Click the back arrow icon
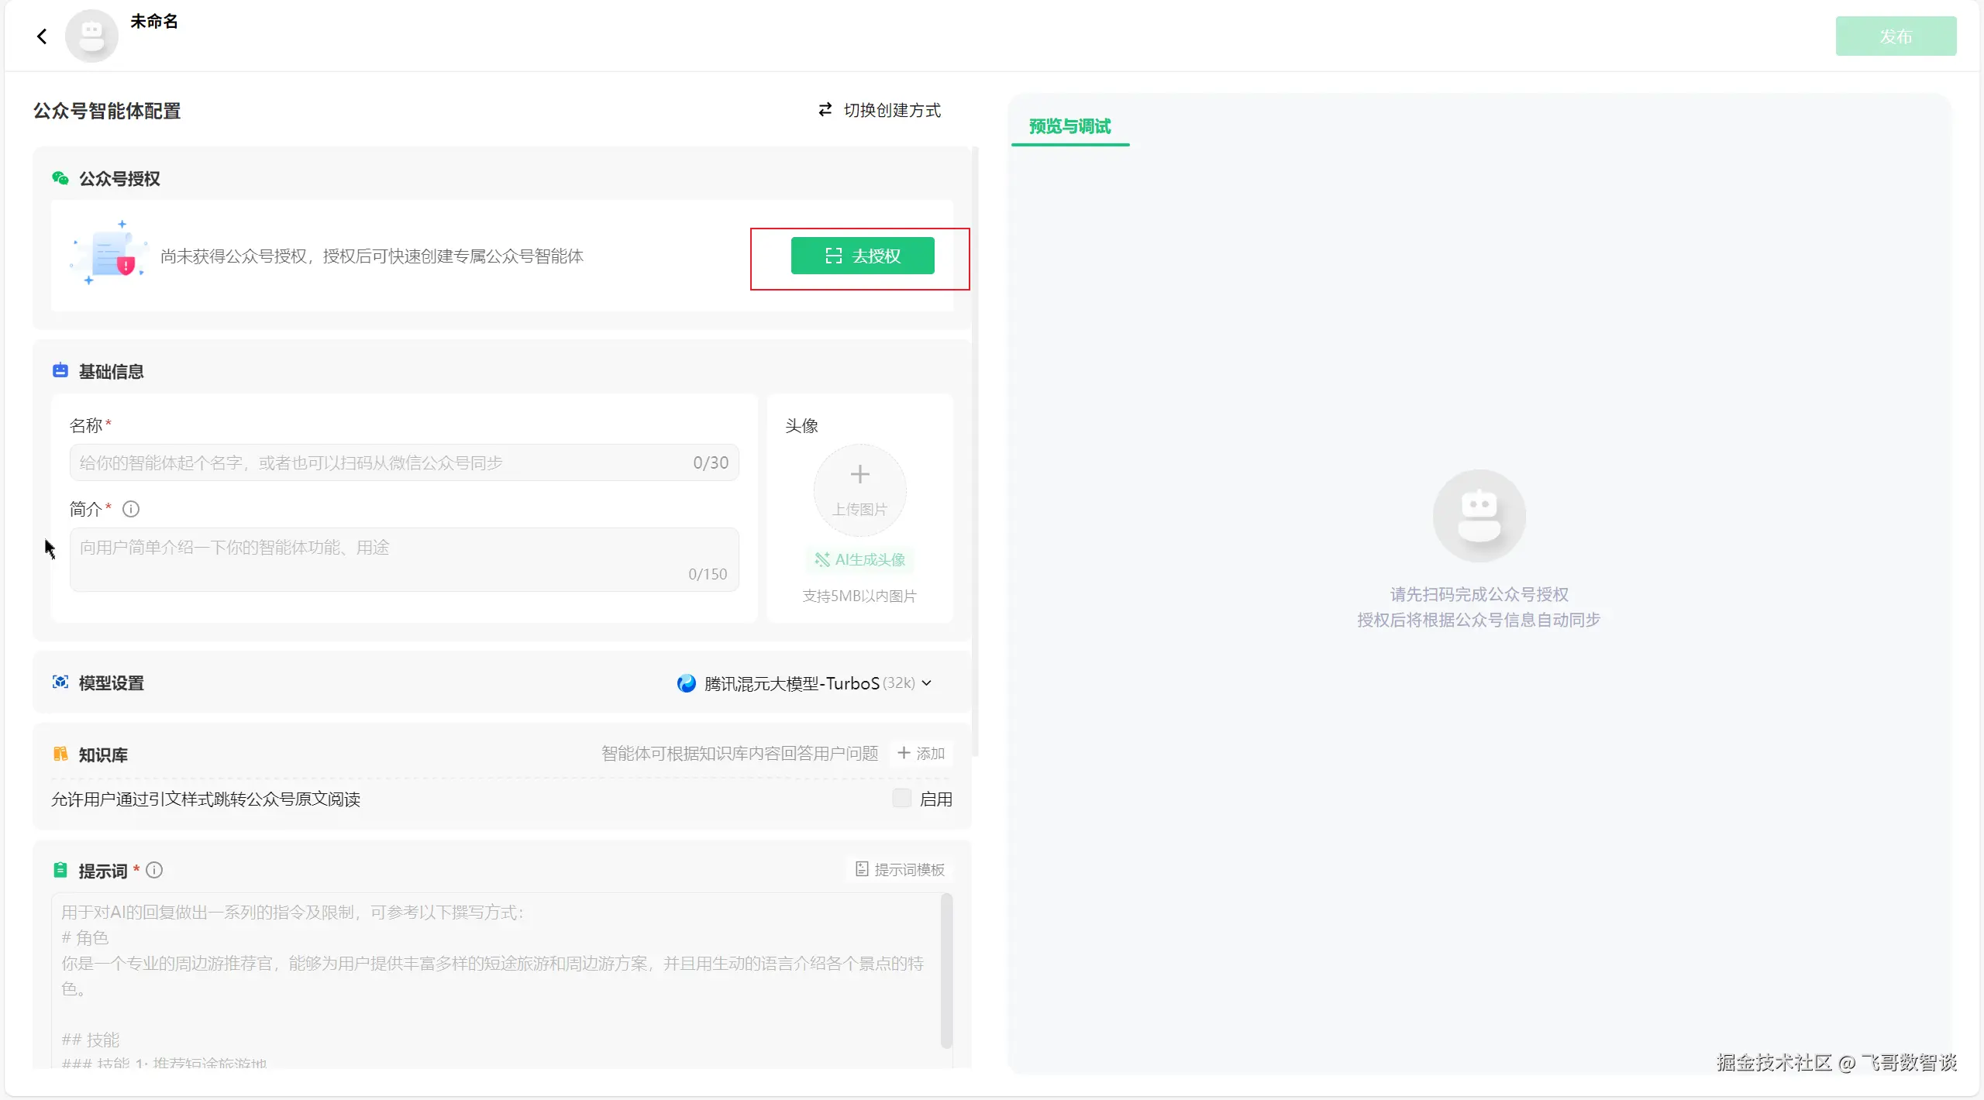Image resolution: width=1984 pixels, height=1100 pixels. [42, 36]
